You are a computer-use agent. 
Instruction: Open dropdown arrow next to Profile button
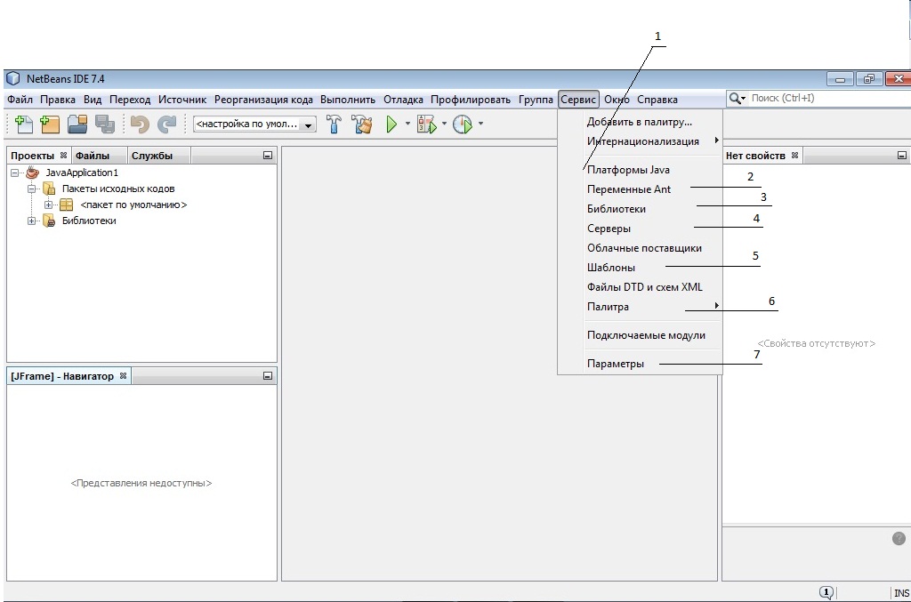(480, 124)
